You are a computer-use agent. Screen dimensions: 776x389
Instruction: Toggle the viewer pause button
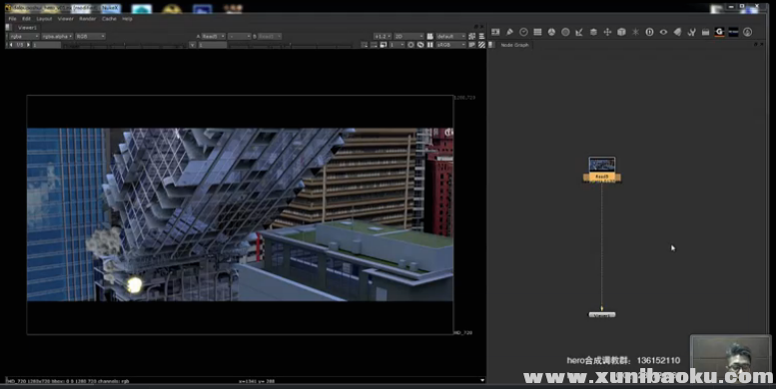[430, 45]
